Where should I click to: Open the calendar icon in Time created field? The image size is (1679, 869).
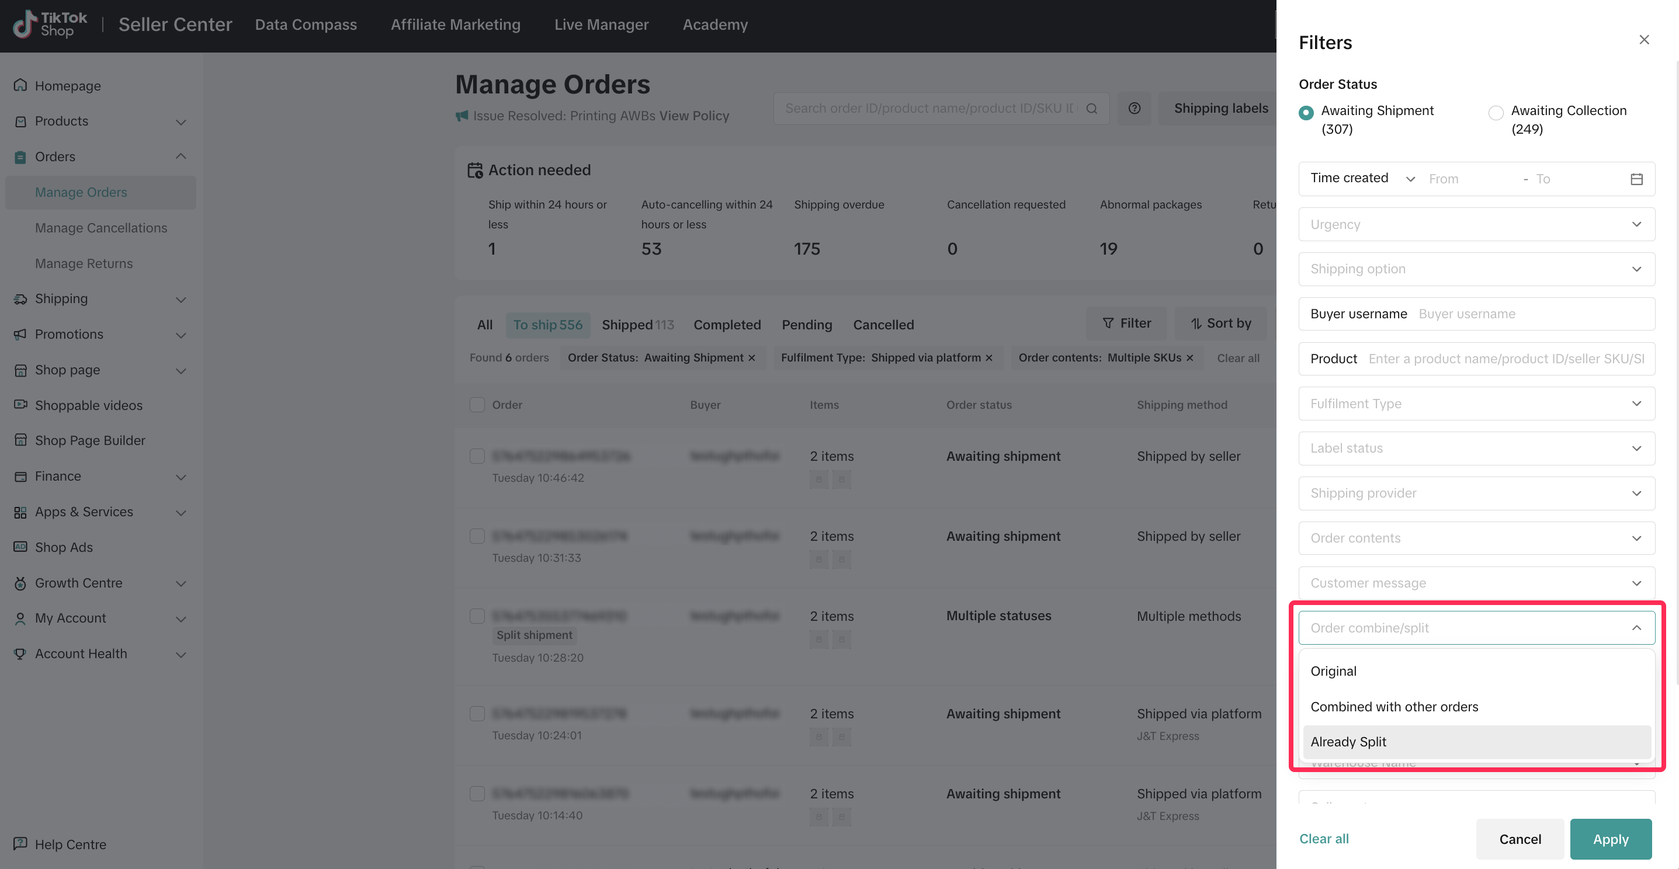pos(1636,179)
